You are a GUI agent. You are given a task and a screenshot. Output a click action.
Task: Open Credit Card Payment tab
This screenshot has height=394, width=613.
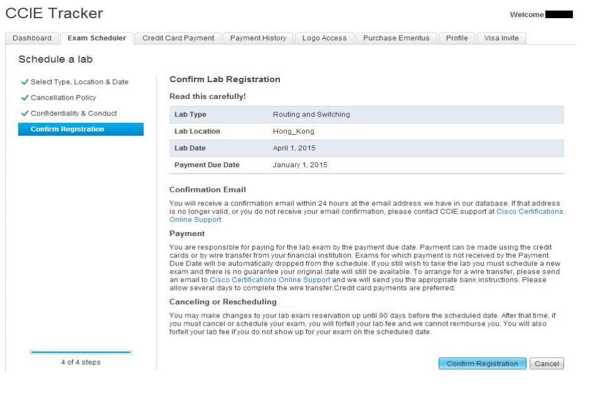tap(178, 38)
